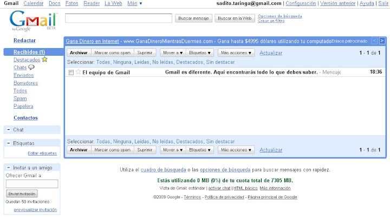This screenshot has width=390, height=219.
Task: Open bottom Mover a dropdown
Action: click(173, 150)
